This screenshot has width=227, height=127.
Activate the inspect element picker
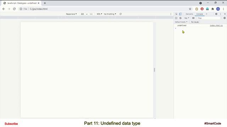point(176,14)
